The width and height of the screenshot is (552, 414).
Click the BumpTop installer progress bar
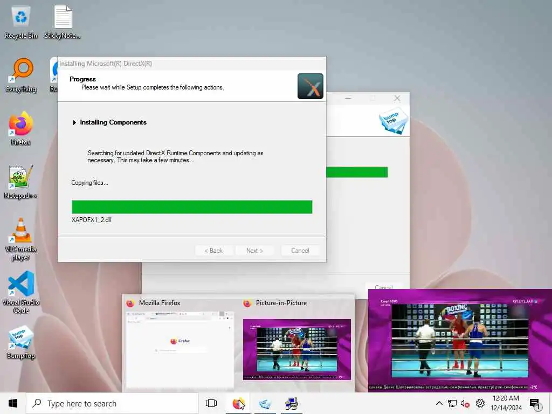click(x=357, y=172)
